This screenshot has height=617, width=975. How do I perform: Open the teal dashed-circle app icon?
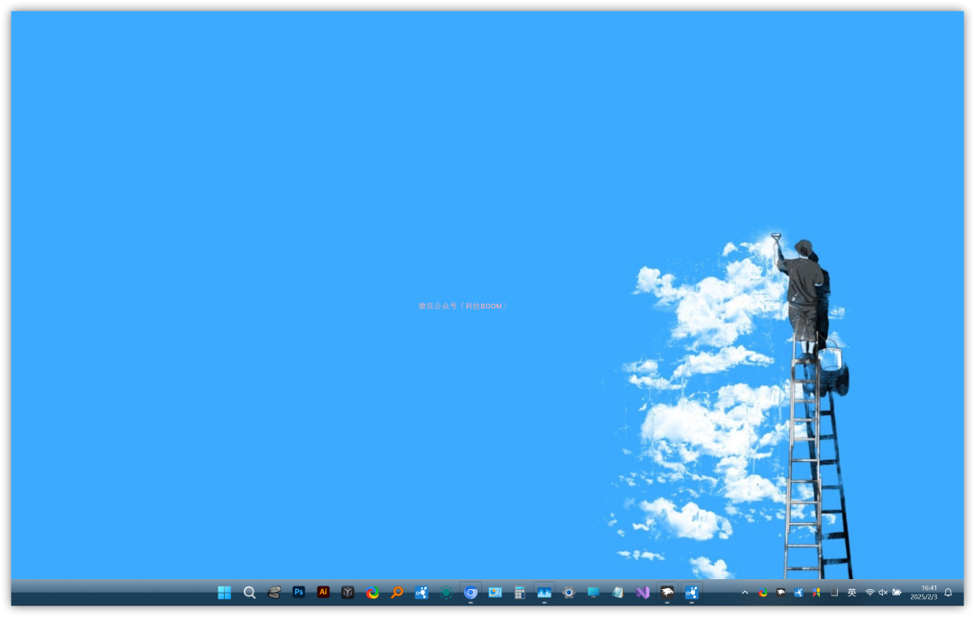[x=446, y=593]
